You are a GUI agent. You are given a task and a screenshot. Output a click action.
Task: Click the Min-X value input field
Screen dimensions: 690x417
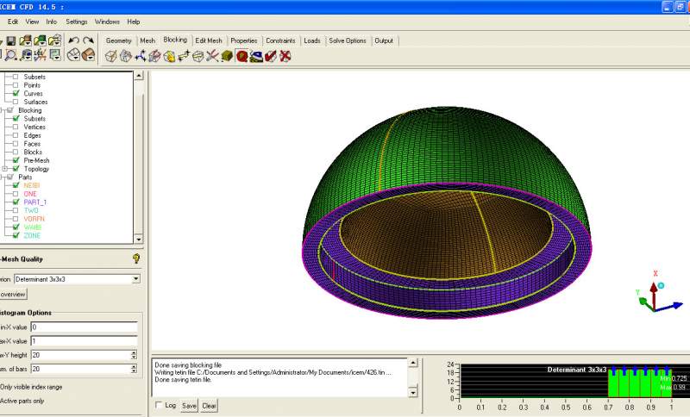coord(83,327)
